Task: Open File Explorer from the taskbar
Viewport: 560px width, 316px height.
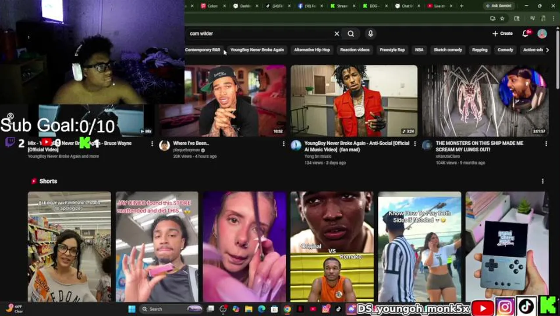Action: [248, 309]
